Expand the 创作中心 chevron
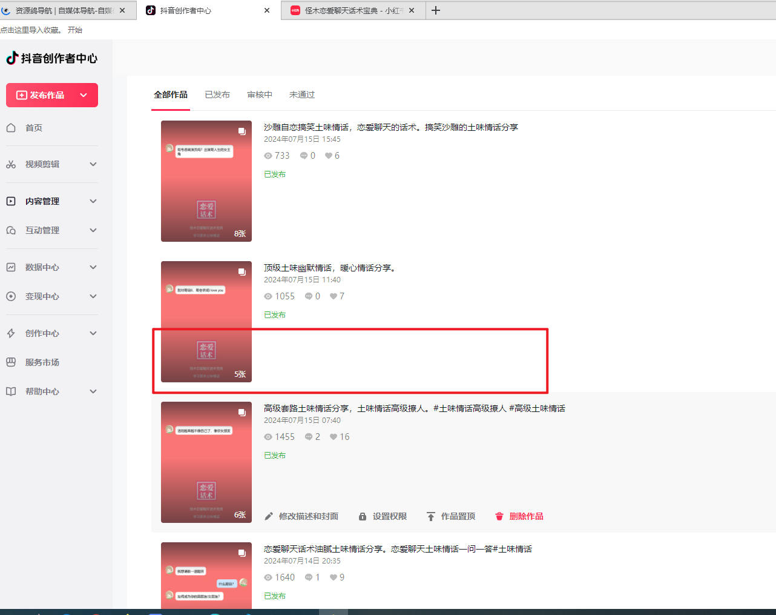The image size is (776, 615). pos(93,333)
